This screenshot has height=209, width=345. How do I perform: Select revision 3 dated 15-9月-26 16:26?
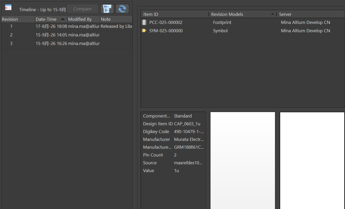tap(67, 43)
